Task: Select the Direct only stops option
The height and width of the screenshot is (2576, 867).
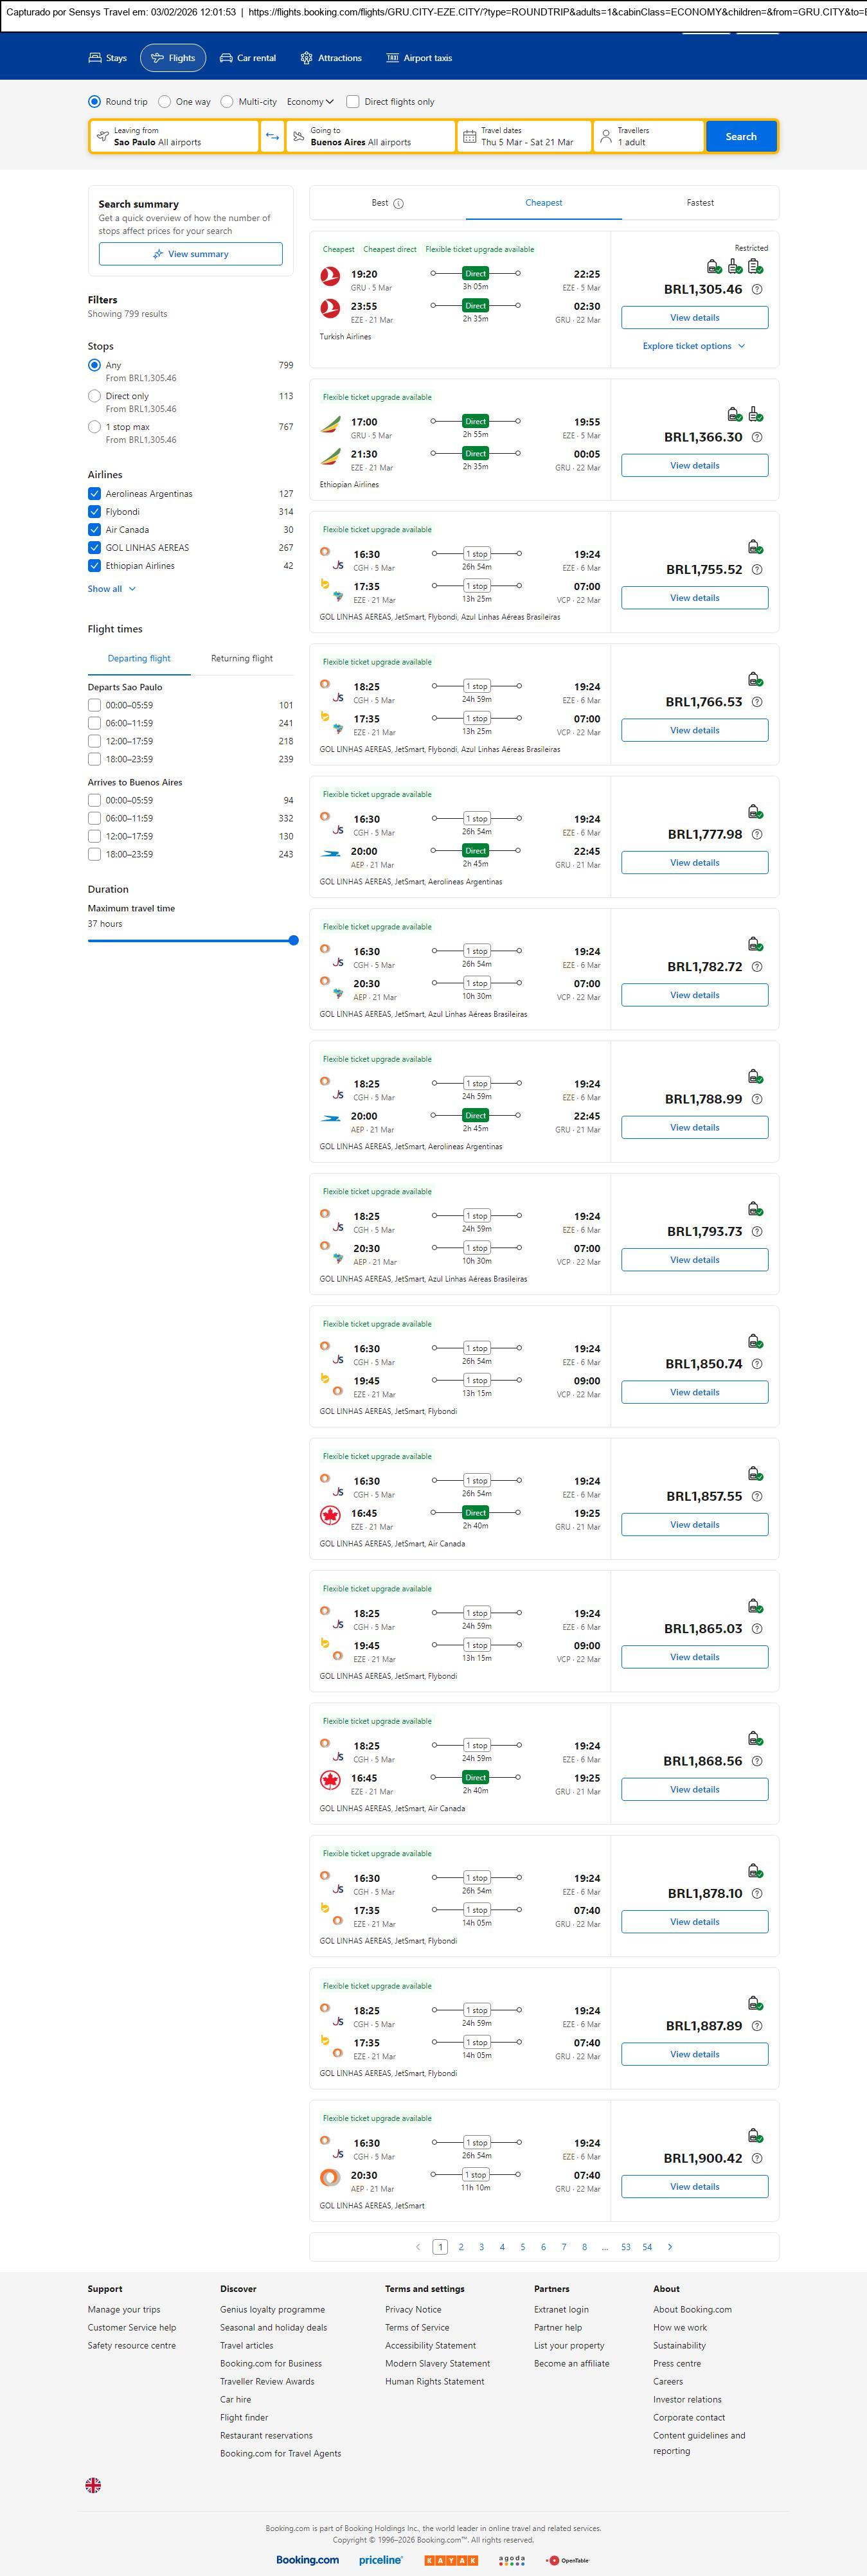Action: 94,397
